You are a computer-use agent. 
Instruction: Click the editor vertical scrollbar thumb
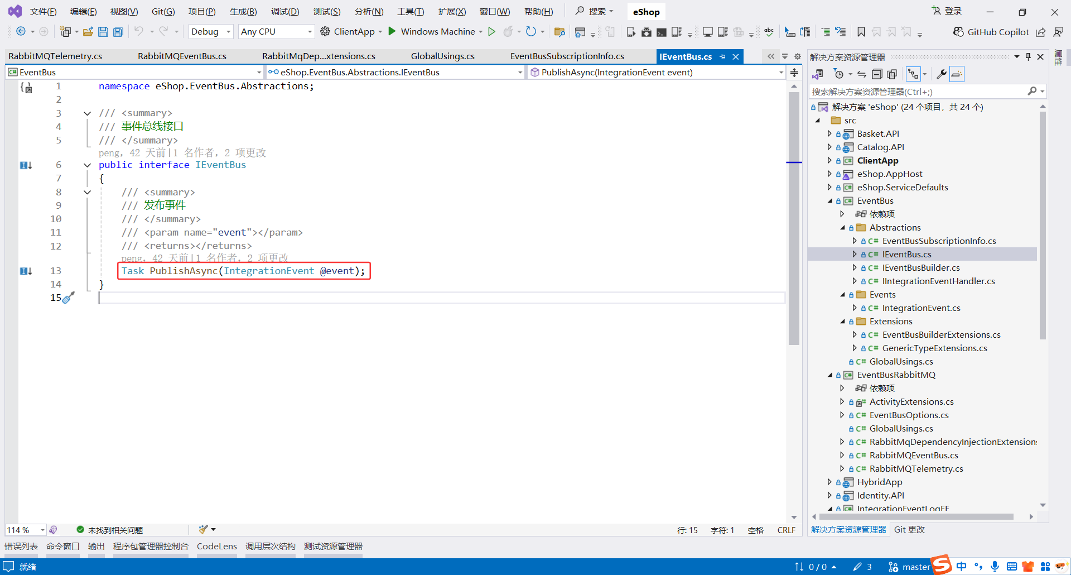point(794,219)
